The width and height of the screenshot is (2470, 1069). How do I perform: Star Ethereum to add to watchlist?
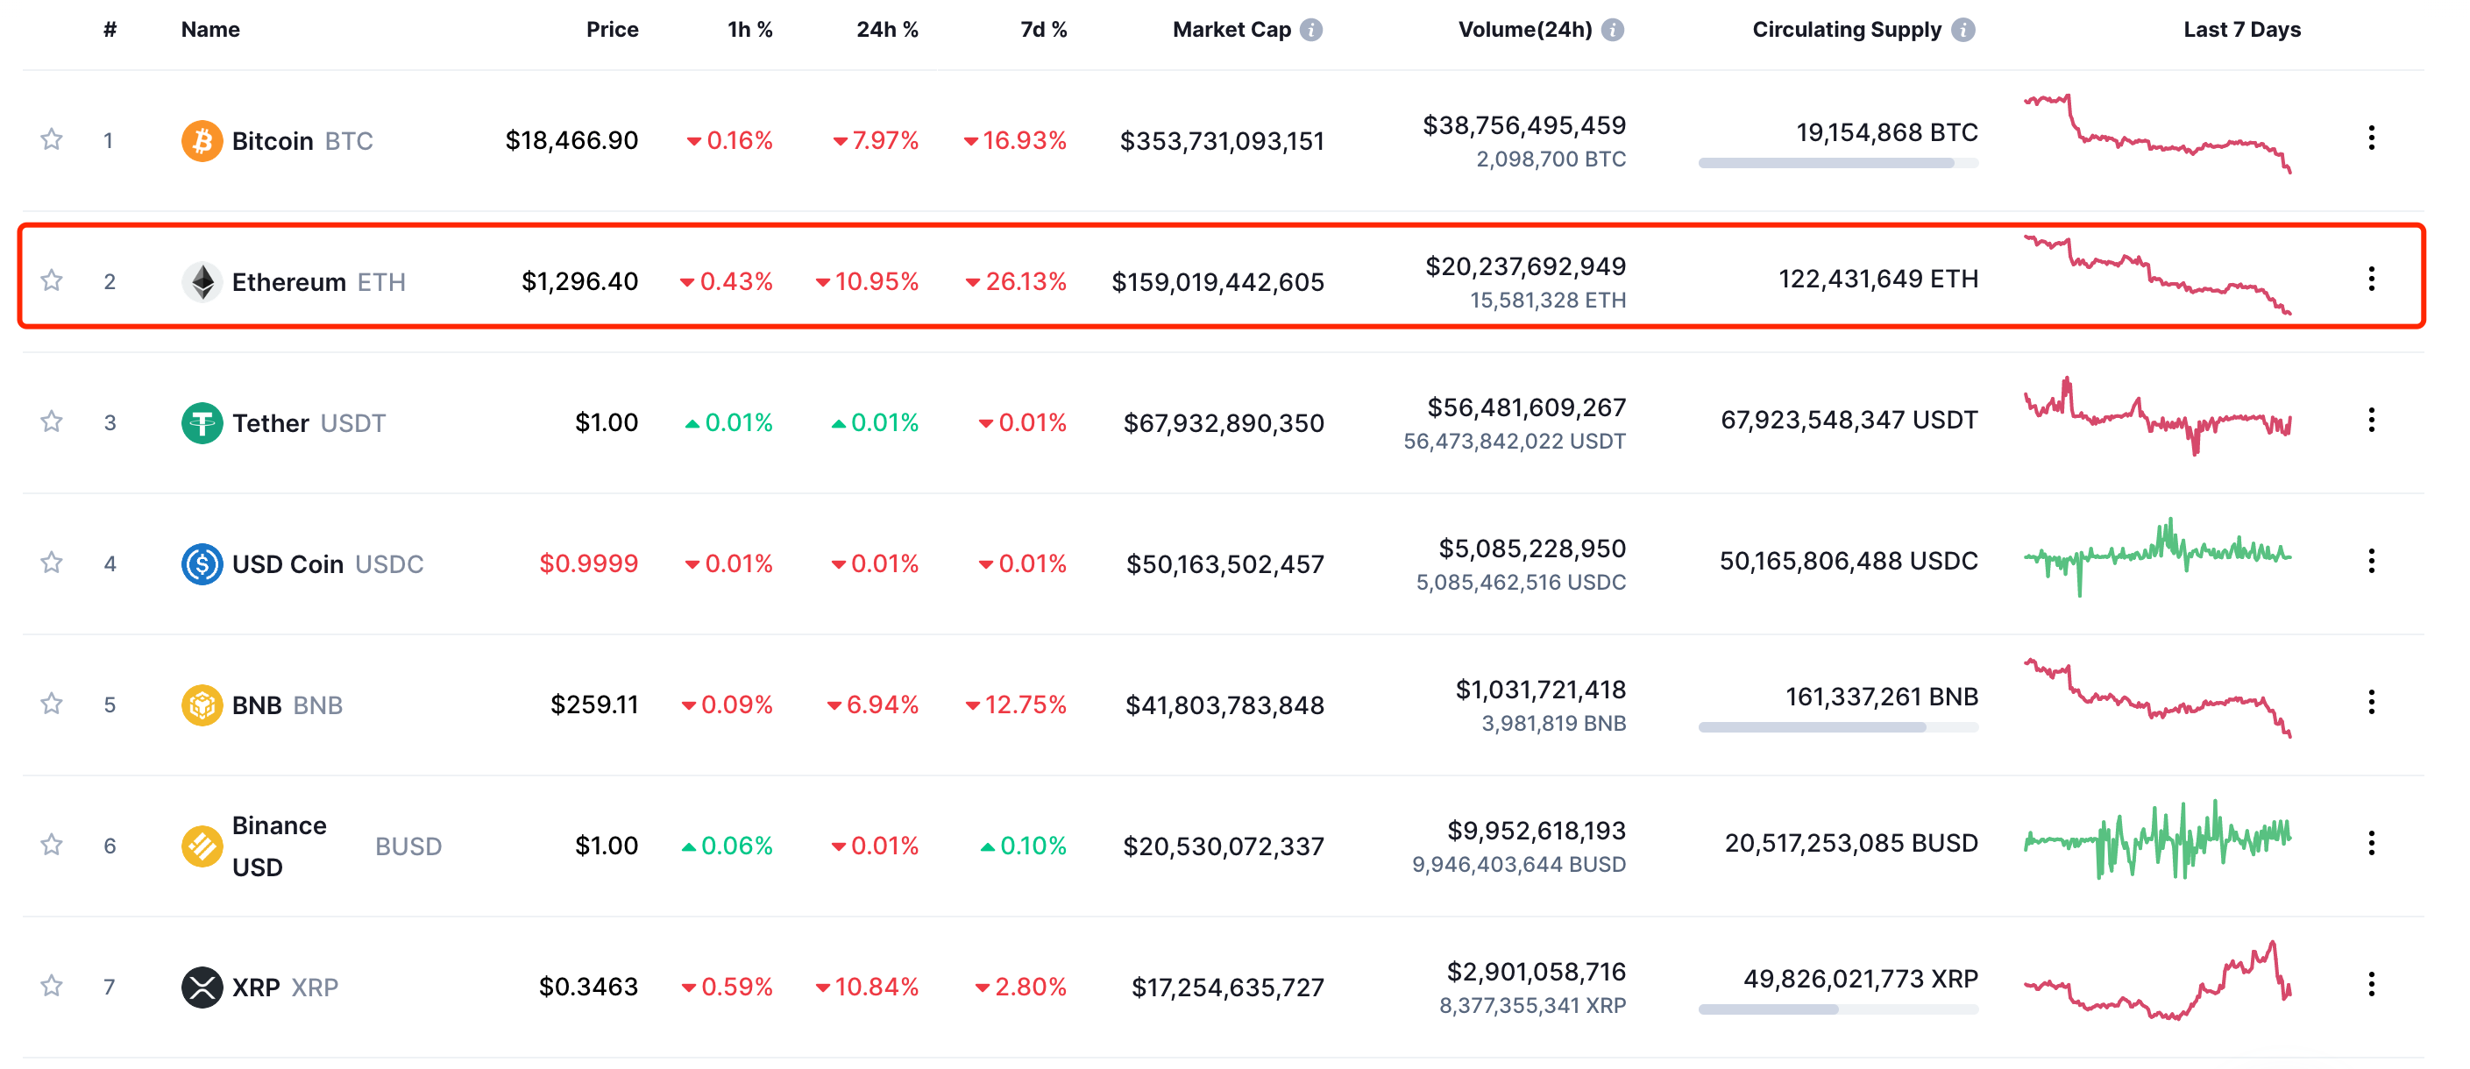coord(52,281)
